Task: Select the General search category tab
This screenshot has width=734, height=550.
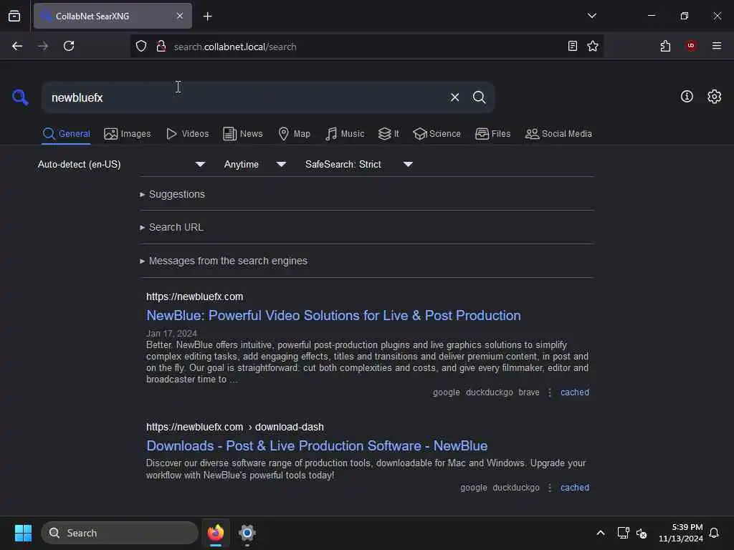Action: 67,134
